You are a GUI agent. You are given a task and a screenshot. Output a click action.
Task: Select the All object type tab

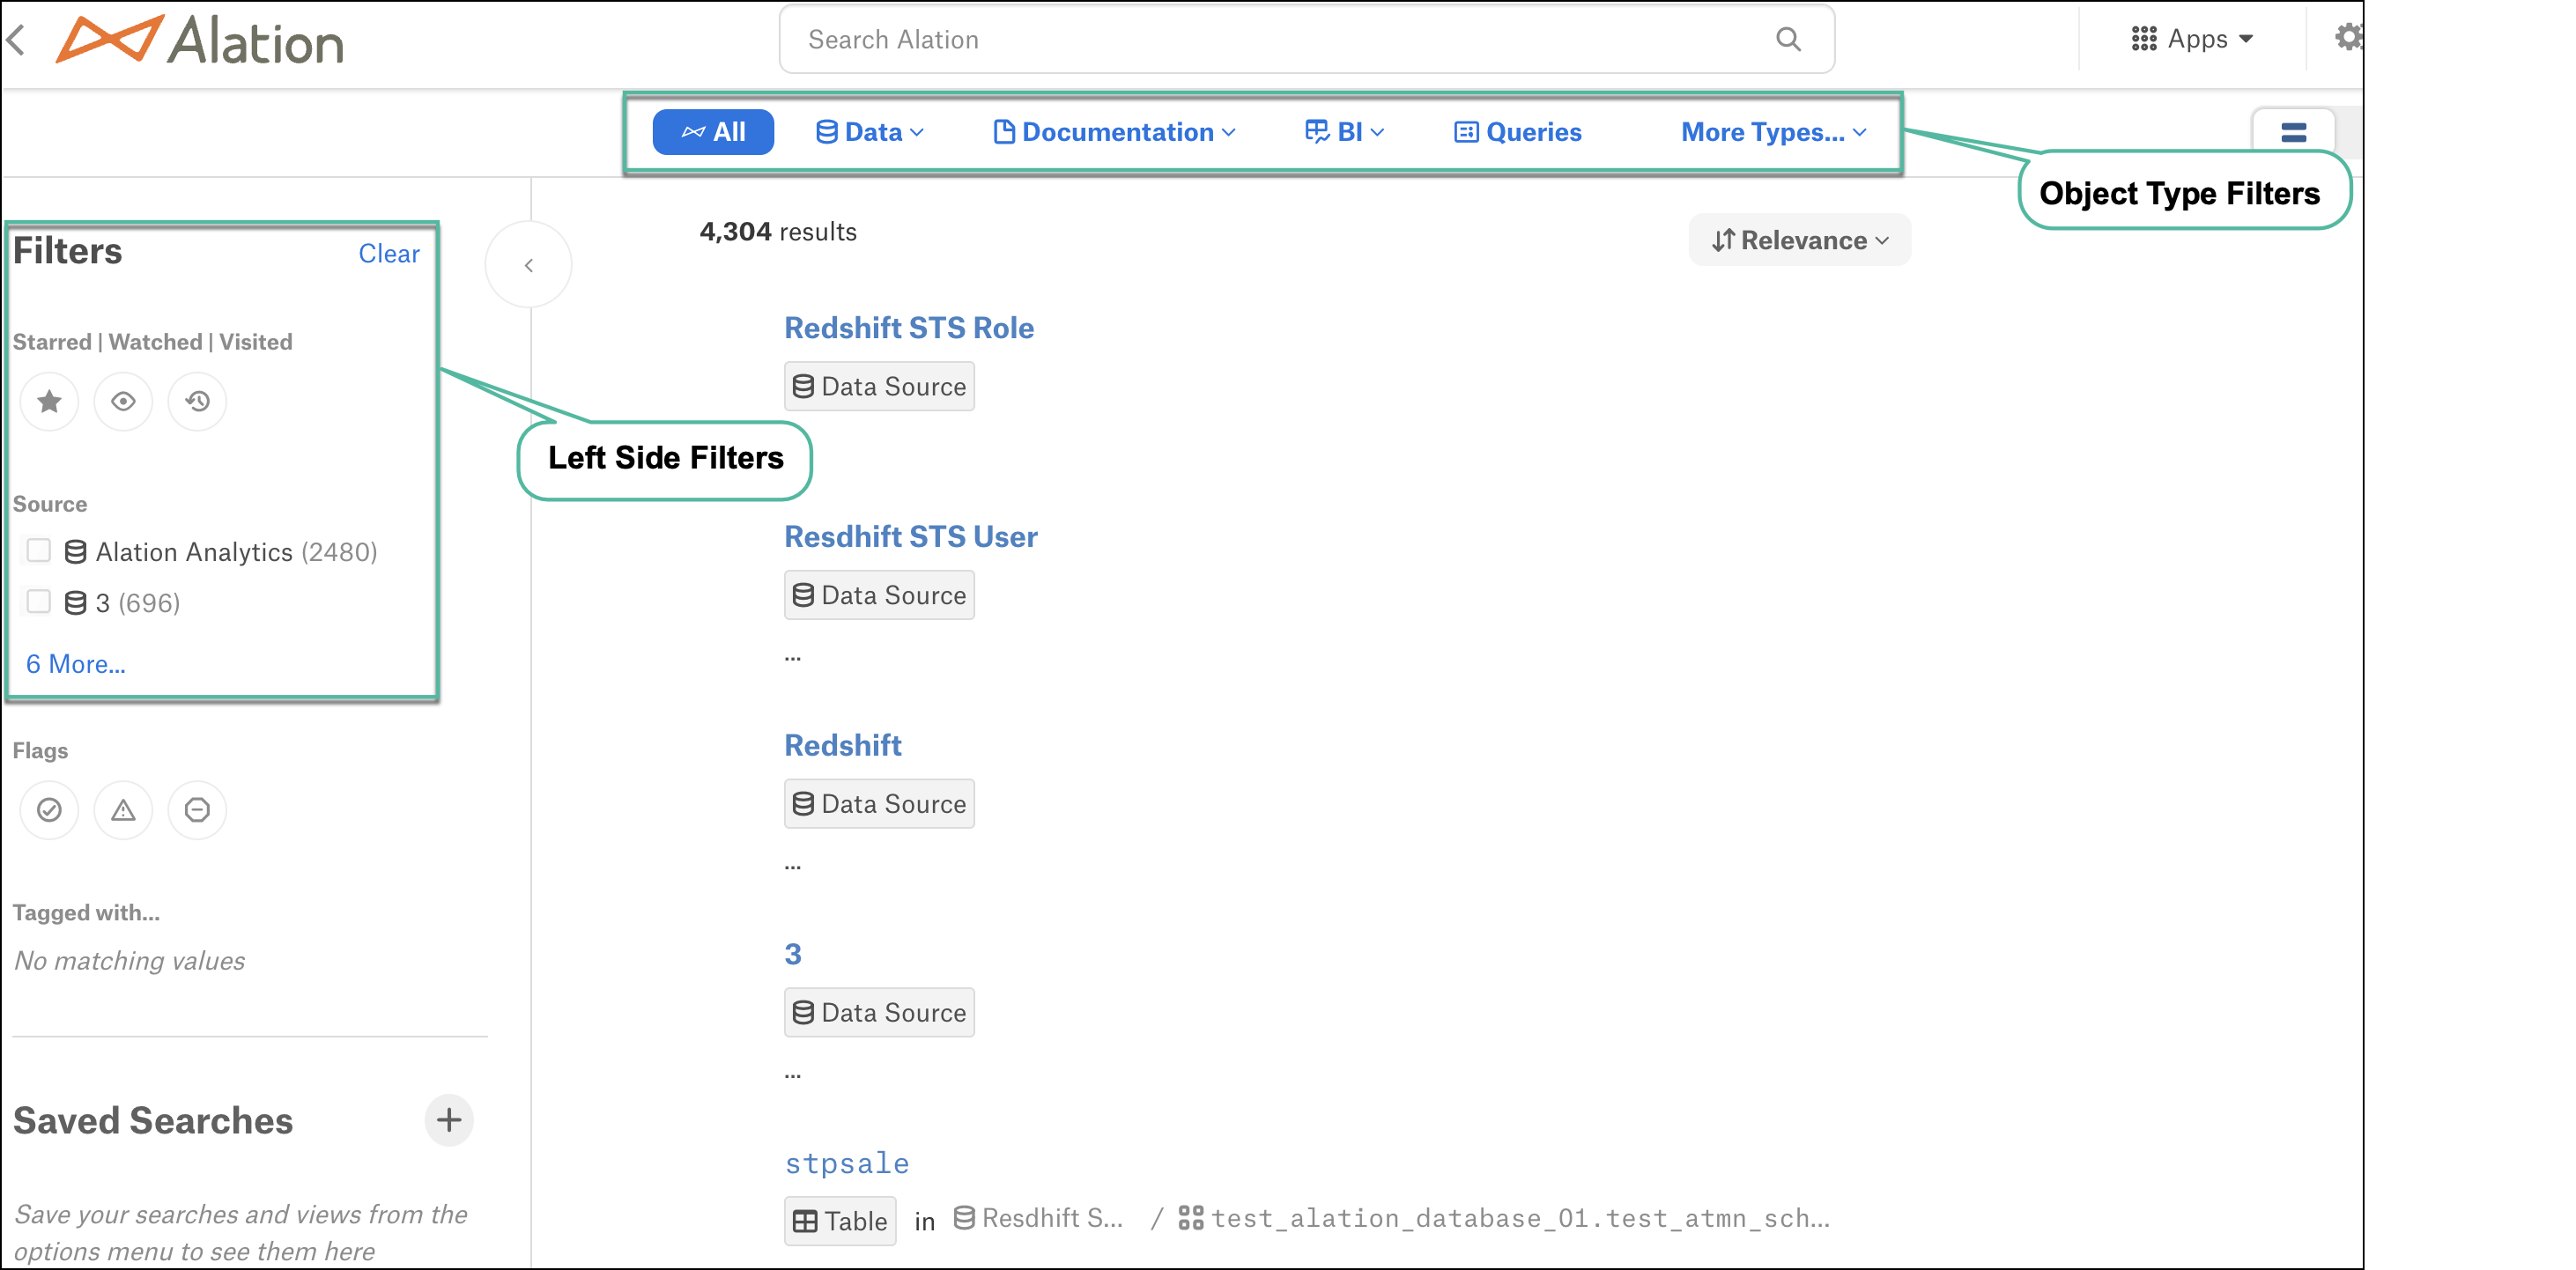[x=713, y=132]
